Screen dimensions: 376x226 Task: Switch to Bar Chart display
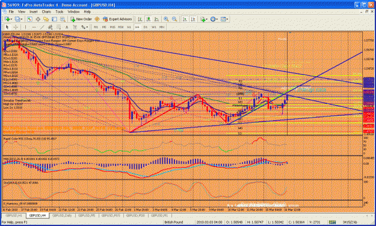tap(140, 19)
